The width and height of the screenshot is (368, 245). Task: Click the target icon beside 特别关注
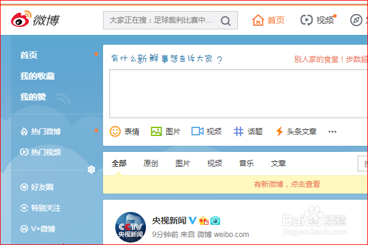24,208
